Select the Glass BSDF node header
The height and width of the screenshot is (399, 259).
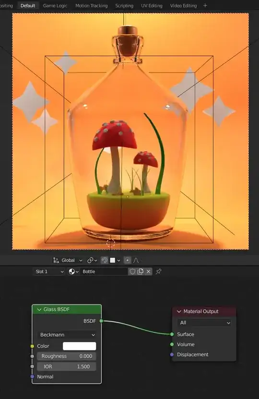click(67, 309)
